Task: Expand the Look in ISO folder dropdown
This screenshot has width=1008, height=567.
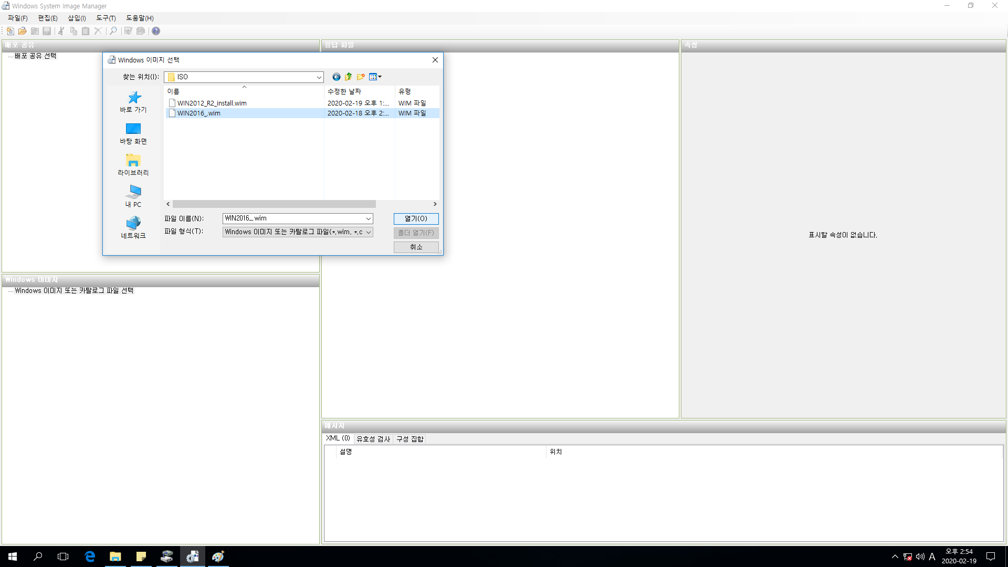Action: click(x=319, y=77)
